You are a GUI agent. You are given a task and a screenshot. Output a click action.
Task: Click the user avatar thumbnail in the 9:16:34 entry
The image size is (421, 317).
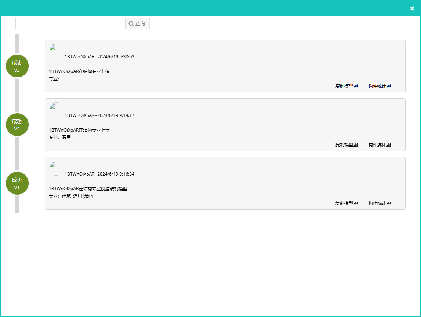coord(56,168)
